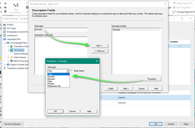Expand the English (United States) tree node

(5, 65)
